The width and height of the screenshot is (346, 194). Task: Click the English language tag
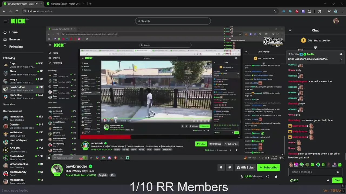click(x=102, y=175)
